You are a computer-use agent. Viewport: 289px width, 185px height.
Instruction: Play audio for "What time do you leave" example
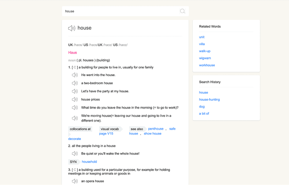coord(75,108)
